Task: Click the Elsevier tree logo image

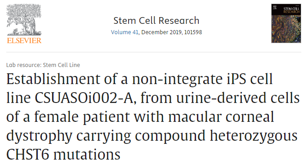Action: tap(24, 19)
